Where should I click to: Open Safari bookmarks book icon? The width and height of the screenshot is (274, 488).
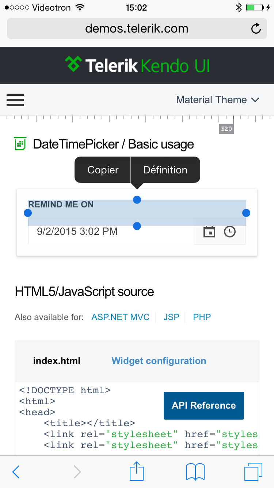[195, 472]
